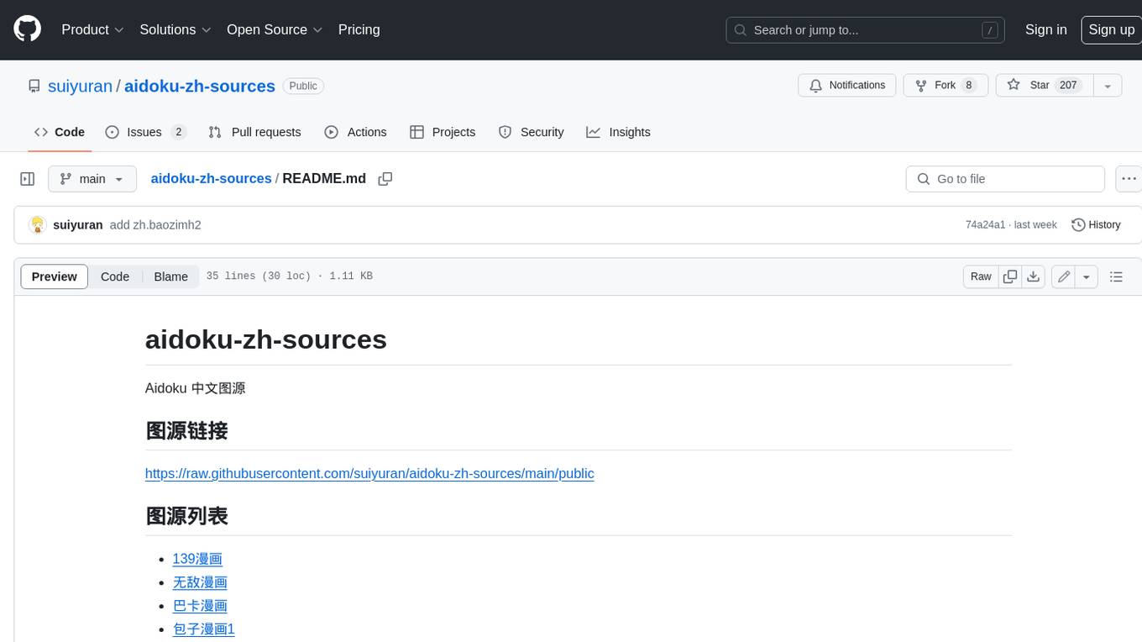Copy the README.md file path

(x=385, y=179)
